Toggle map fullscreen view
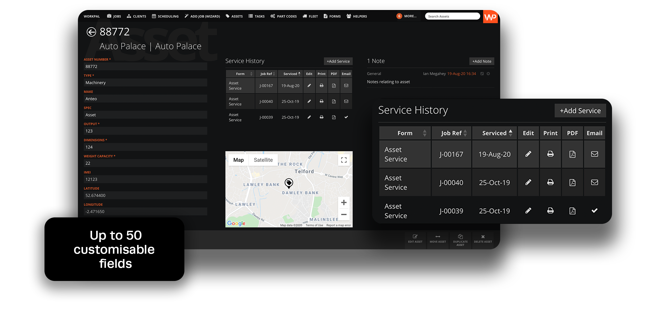Viewport: 647px width, 312px height. click(x=344, y=160)
